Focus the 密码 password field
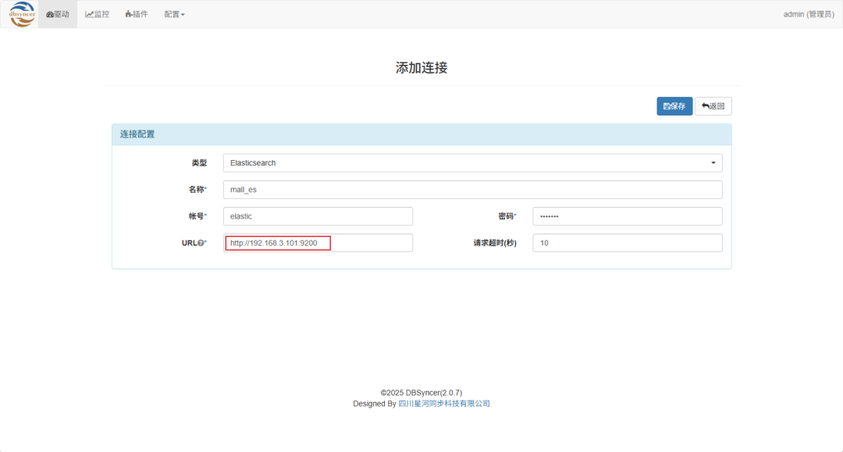 628,216
